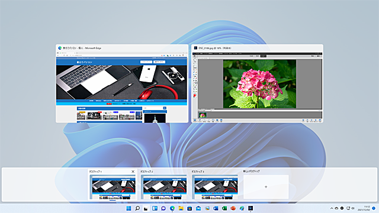Click the hydrangea photo bin thumbnail
Image resolution: width=379 pixels, height=213 pixels.
pos(203,115)
